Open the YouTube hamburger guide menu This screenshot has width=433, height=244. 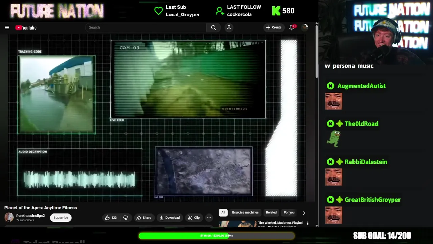pyautogui.click(x=7, y=28)
